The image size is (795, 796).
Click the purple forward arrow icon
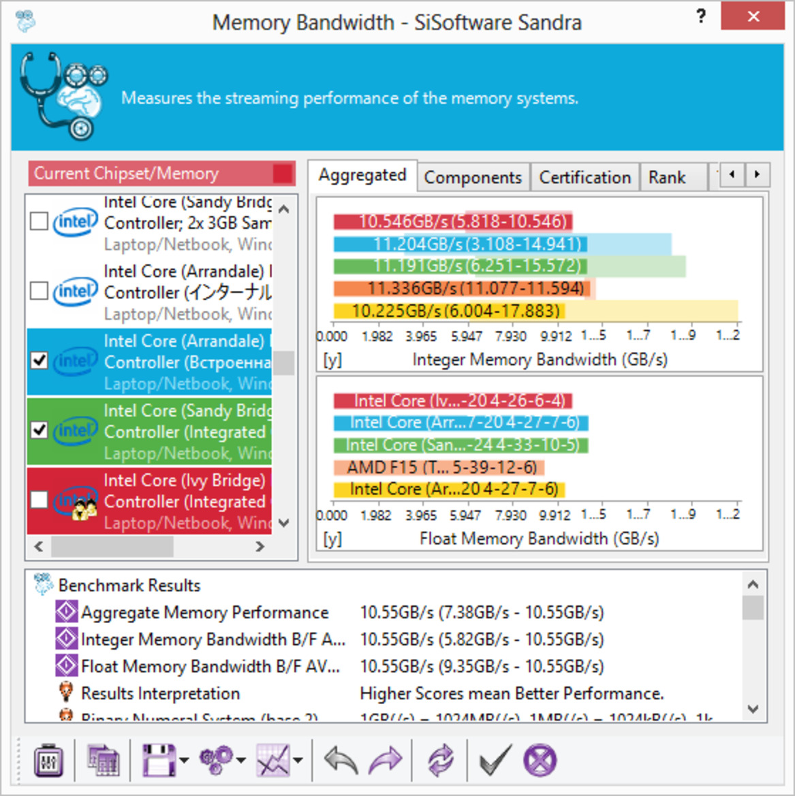385,760
